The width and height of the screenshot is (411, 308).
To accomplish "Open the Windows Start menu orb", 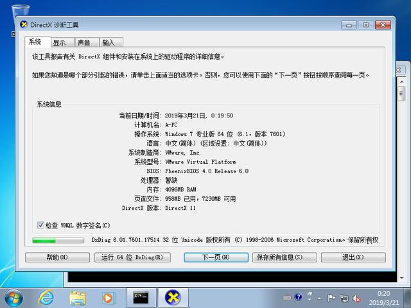I will [x=13, y=298].
